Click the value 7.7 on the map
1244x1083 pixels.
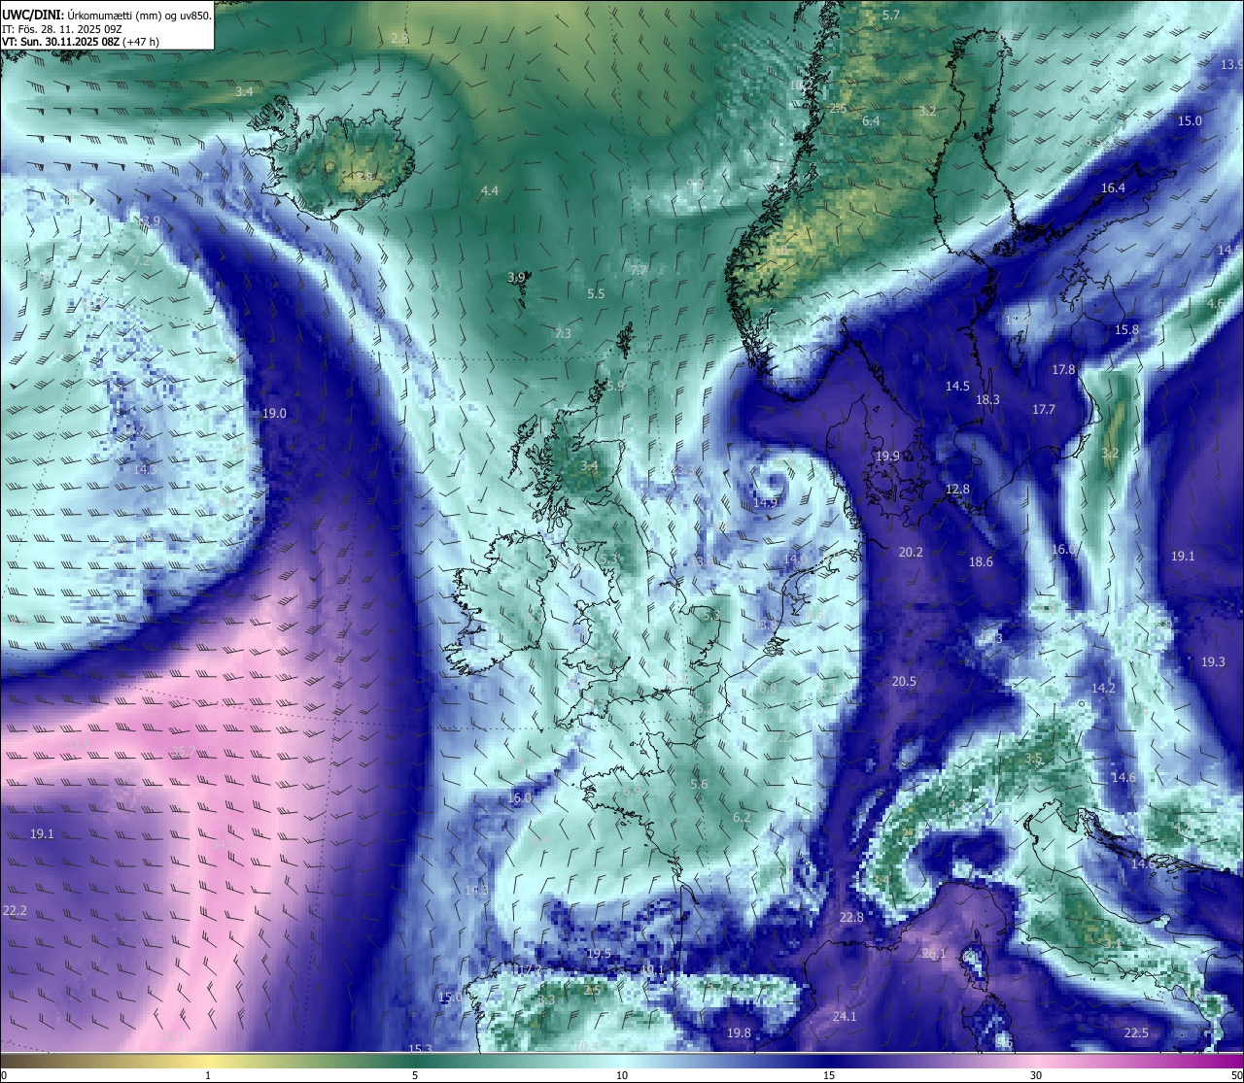(x=638, y=271)
